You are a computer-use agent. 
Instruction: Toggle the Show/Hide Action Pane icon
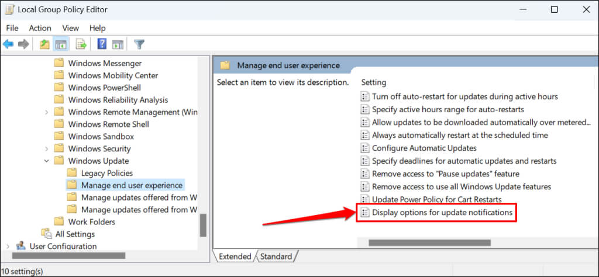[x=117, y=44]
